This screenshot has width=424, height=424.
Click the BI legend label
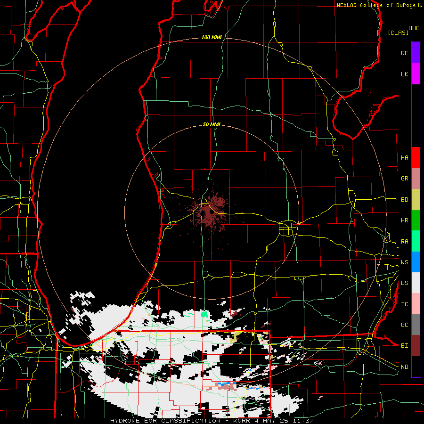(x=405, y=346)
